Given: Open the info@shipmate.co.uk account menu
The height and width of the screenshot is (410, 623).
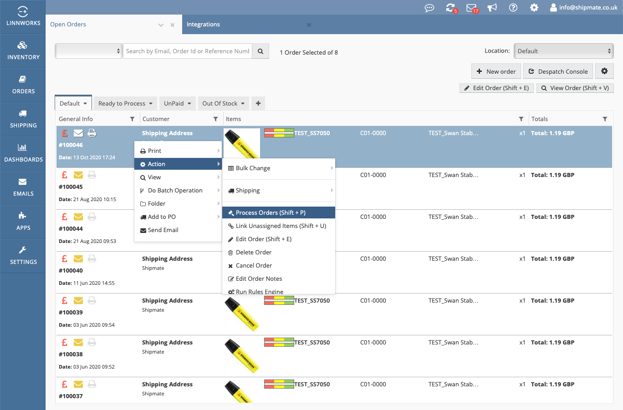Looking at the screenshot, I should (584, 8).
